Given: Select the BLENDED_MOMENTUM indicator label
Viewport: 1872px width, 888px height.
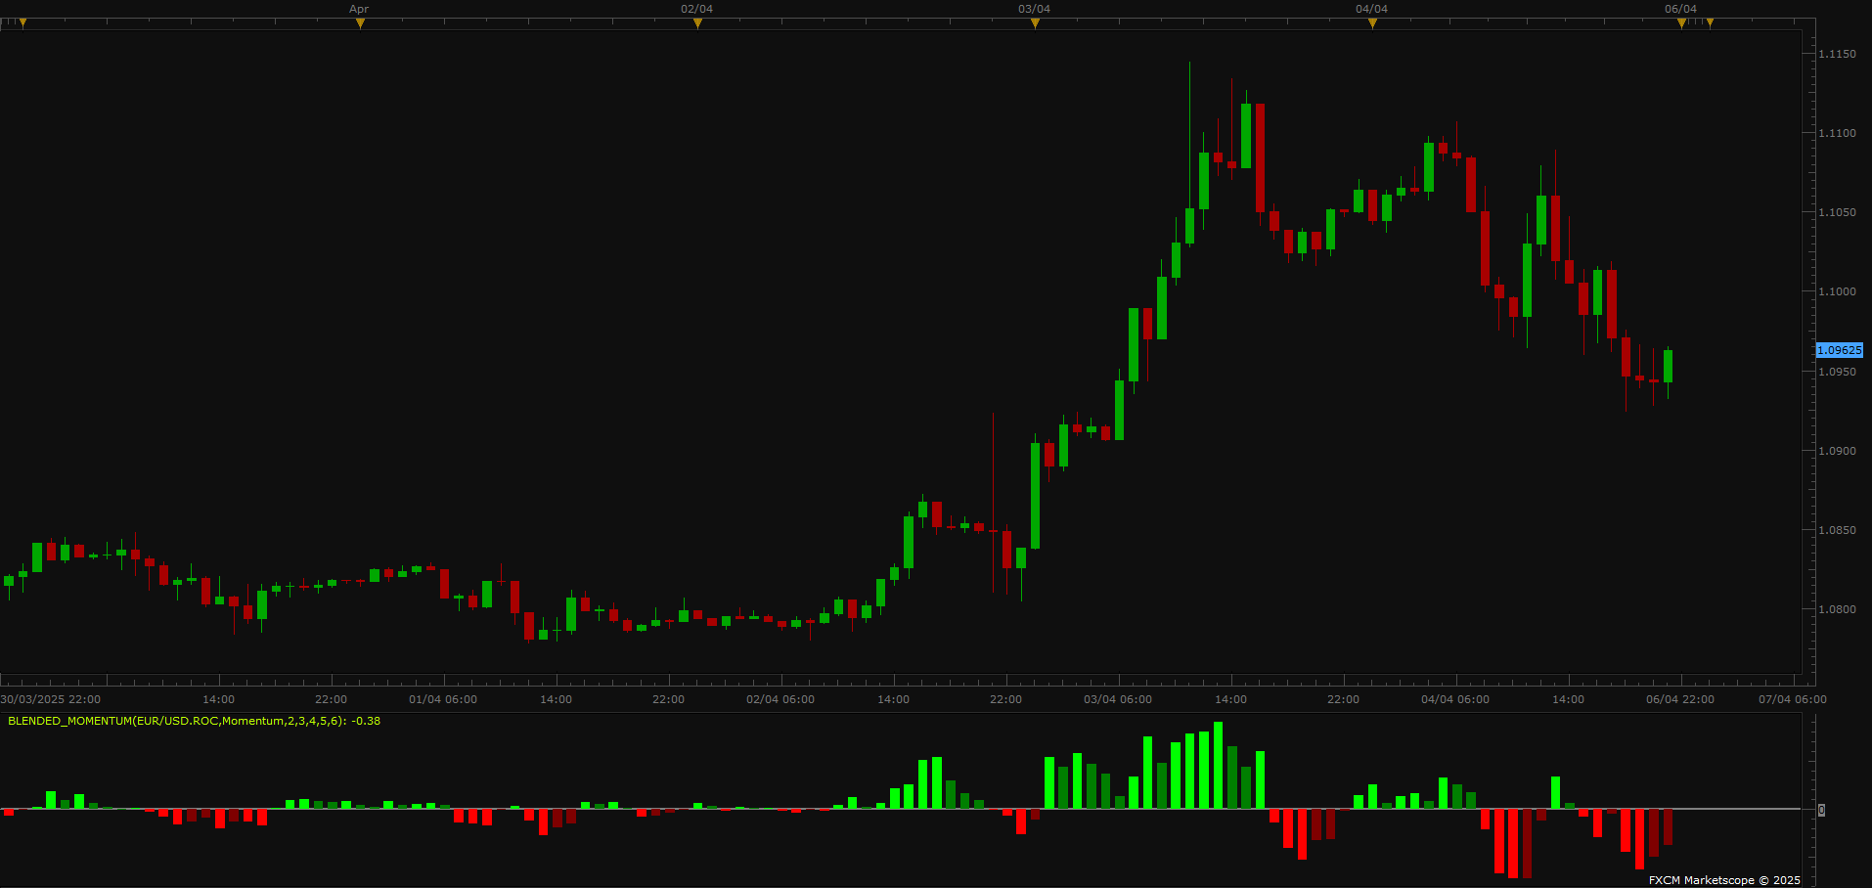Looking at the screenshot, I should (194, 721).
